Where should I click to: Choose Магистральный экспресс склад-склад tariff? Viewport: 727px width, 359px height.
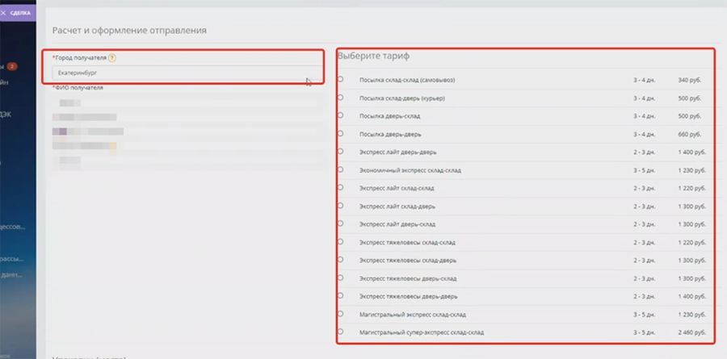click(x=340, y=314)
